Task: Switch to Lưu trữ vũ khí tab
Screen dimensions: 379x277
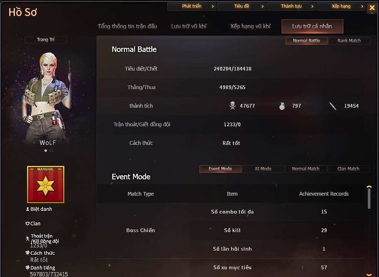Action: point(189,26)
